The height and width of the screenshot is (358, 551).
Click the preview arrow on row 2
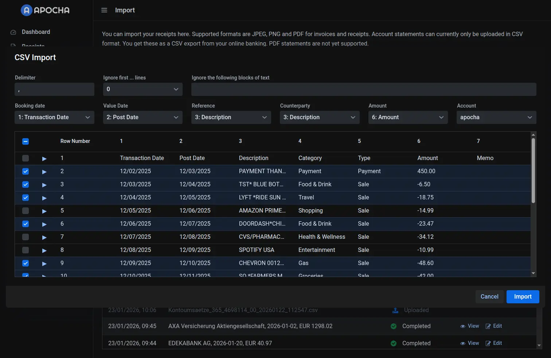coord(44,171)
